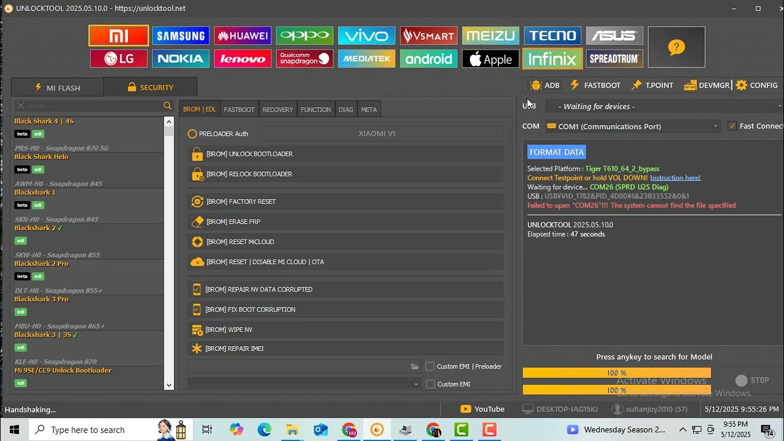Browse for a file with the folder icon
The height and width of the screenshot is (441, 784).
[x=415, y=366]
